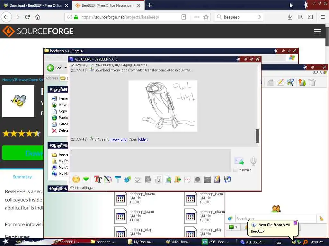Click the gray envelope icon in BeeBEEP main toolbar
This screenshot has width=329, height=246.
(271, 82)
